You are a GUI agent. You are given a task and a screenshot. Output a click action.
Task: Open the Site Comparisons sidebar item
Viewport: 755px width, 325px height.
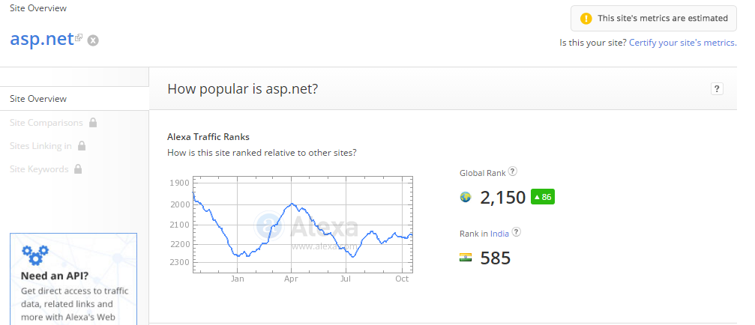[x=46, y=123]
